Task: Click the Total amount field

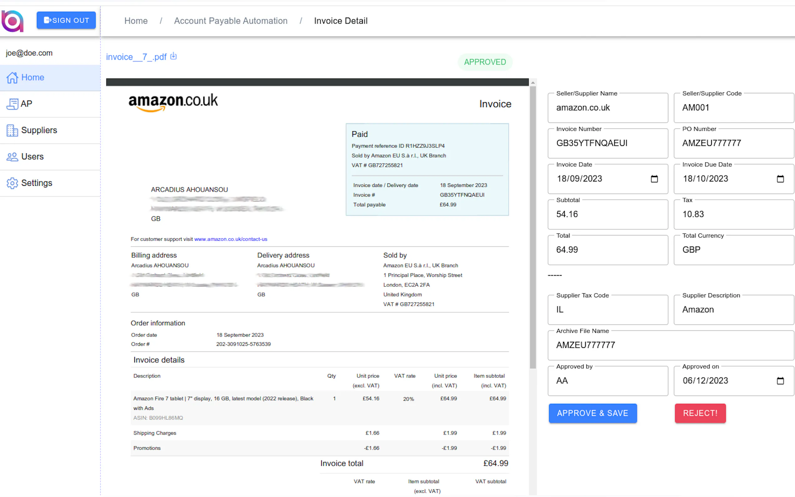Action: 608,250
